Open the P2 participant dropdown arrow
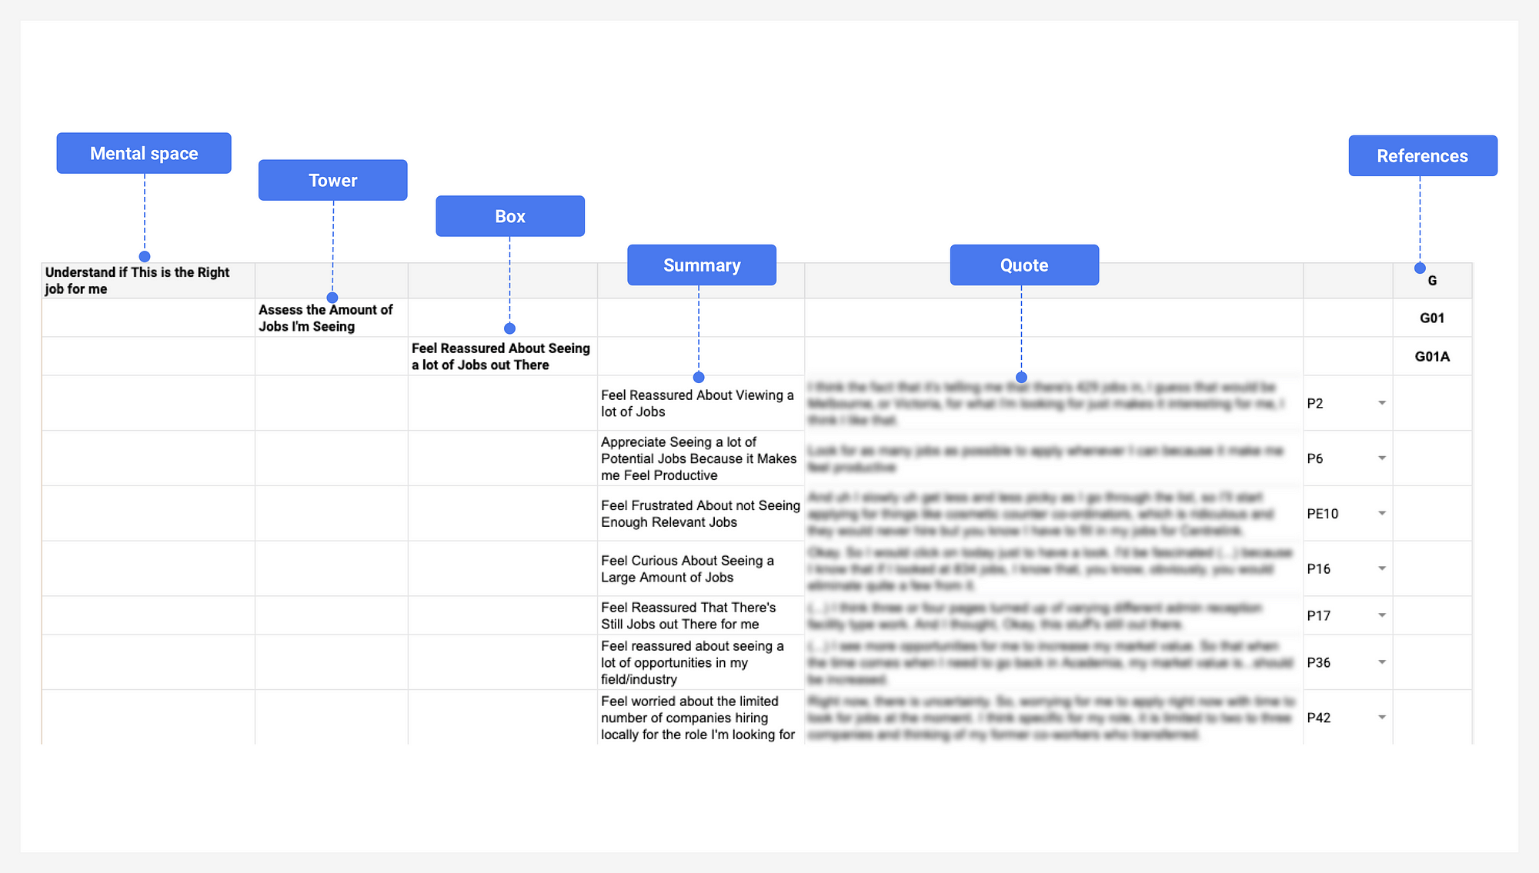This screenshot has width=1539, height=873. pos(1382,403)
